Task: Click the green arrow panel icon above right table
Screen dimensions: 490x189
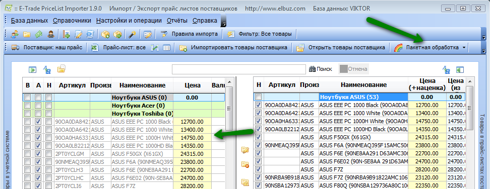Action: click(459, 69)
